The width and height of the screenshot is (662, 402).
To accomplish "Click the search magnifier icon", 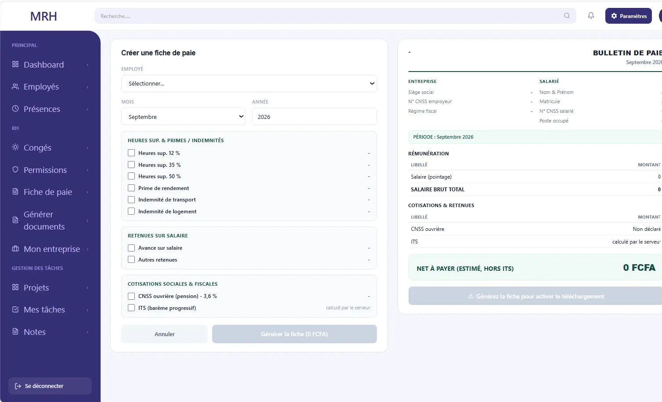I will pyautogui.click(x=567, y=16).
